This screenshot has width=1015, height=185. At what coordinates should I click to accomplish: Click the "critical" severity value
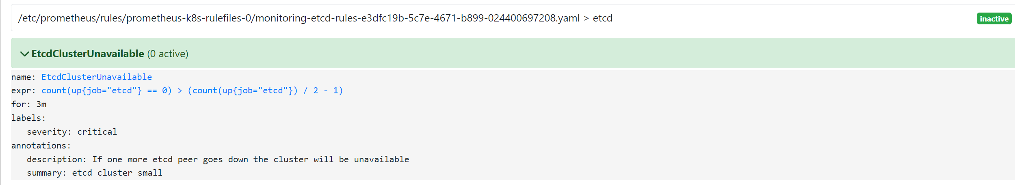[x=97, y=132]
